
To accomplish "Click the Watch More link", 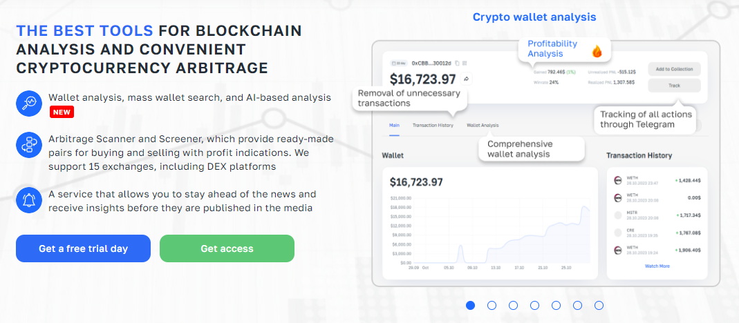I will (x=657, y=266).
